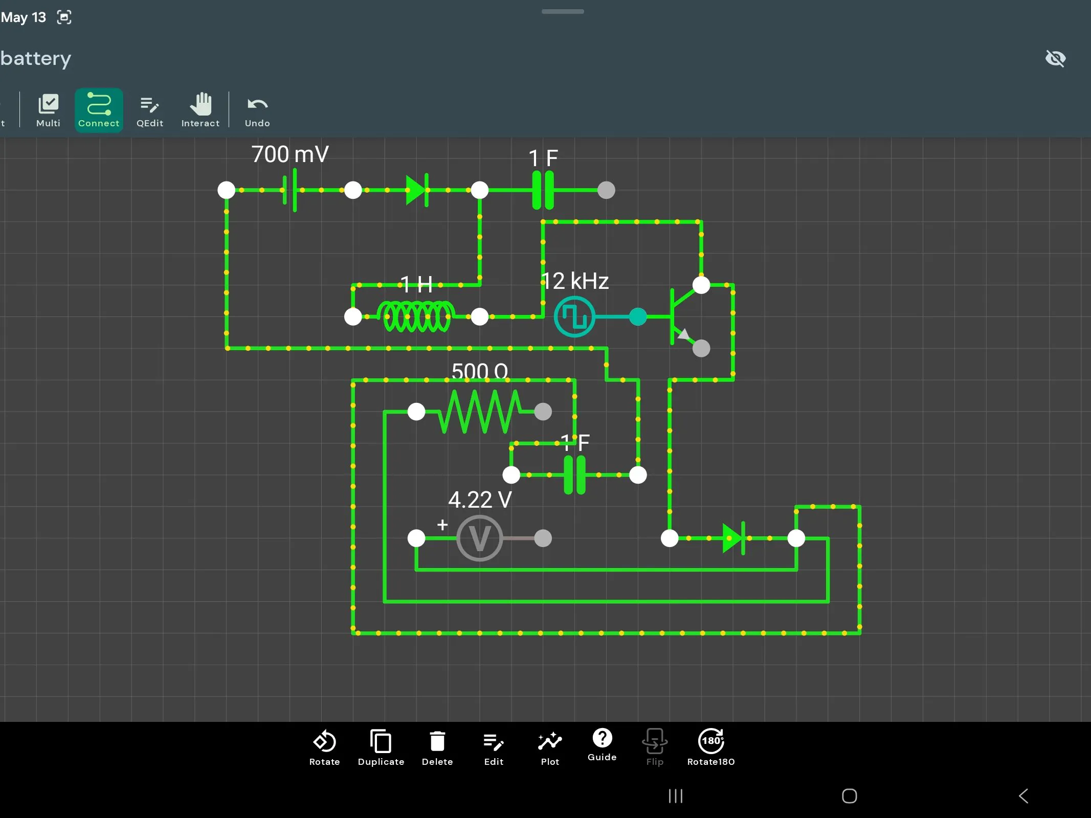Select the 1 H inductor coil
This screenshot has width=1091, height=818.
click(x=416, y=316)
